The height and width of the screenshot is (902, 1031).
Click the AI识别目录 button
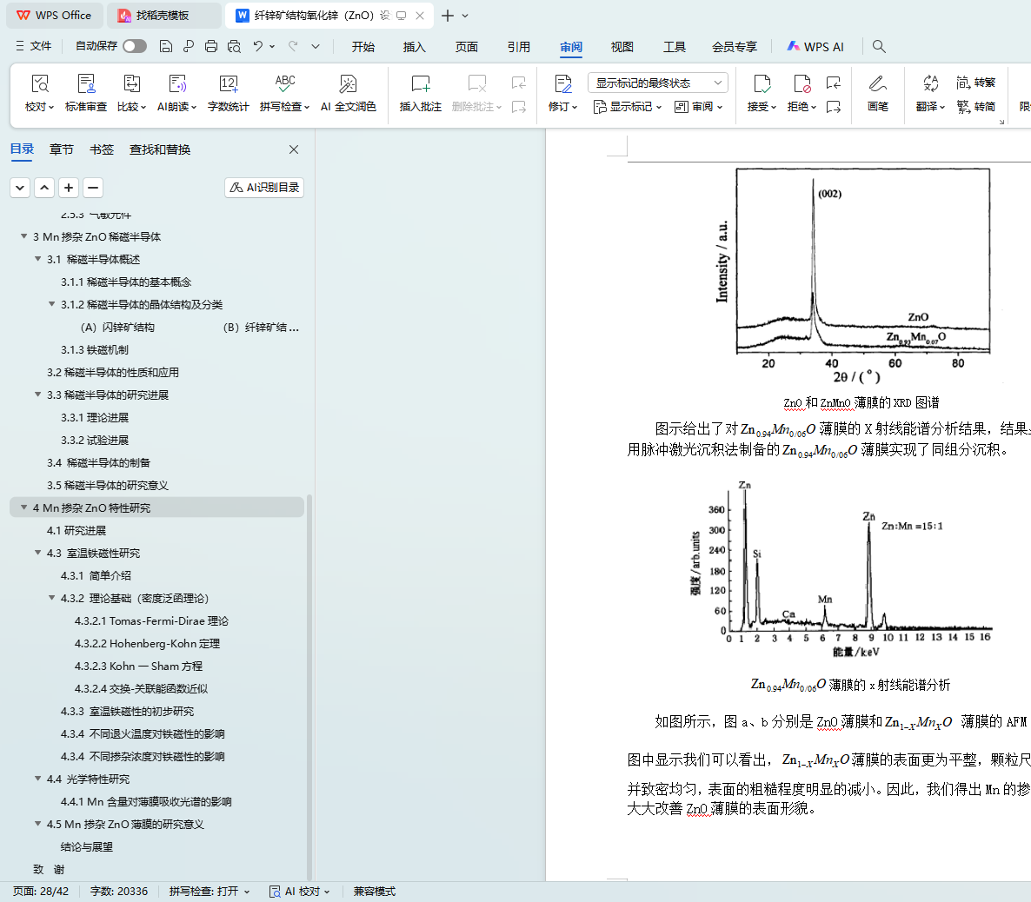[x=264, y=188]
